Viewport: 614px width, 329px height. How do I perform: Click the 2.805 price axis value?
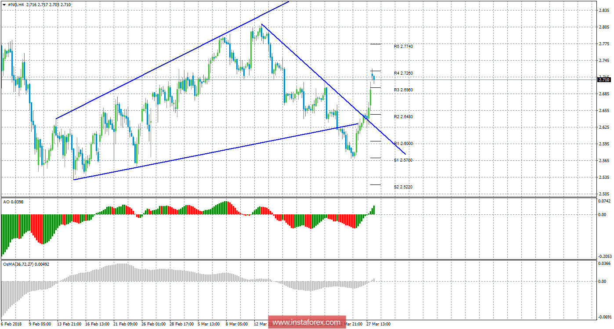604,27
